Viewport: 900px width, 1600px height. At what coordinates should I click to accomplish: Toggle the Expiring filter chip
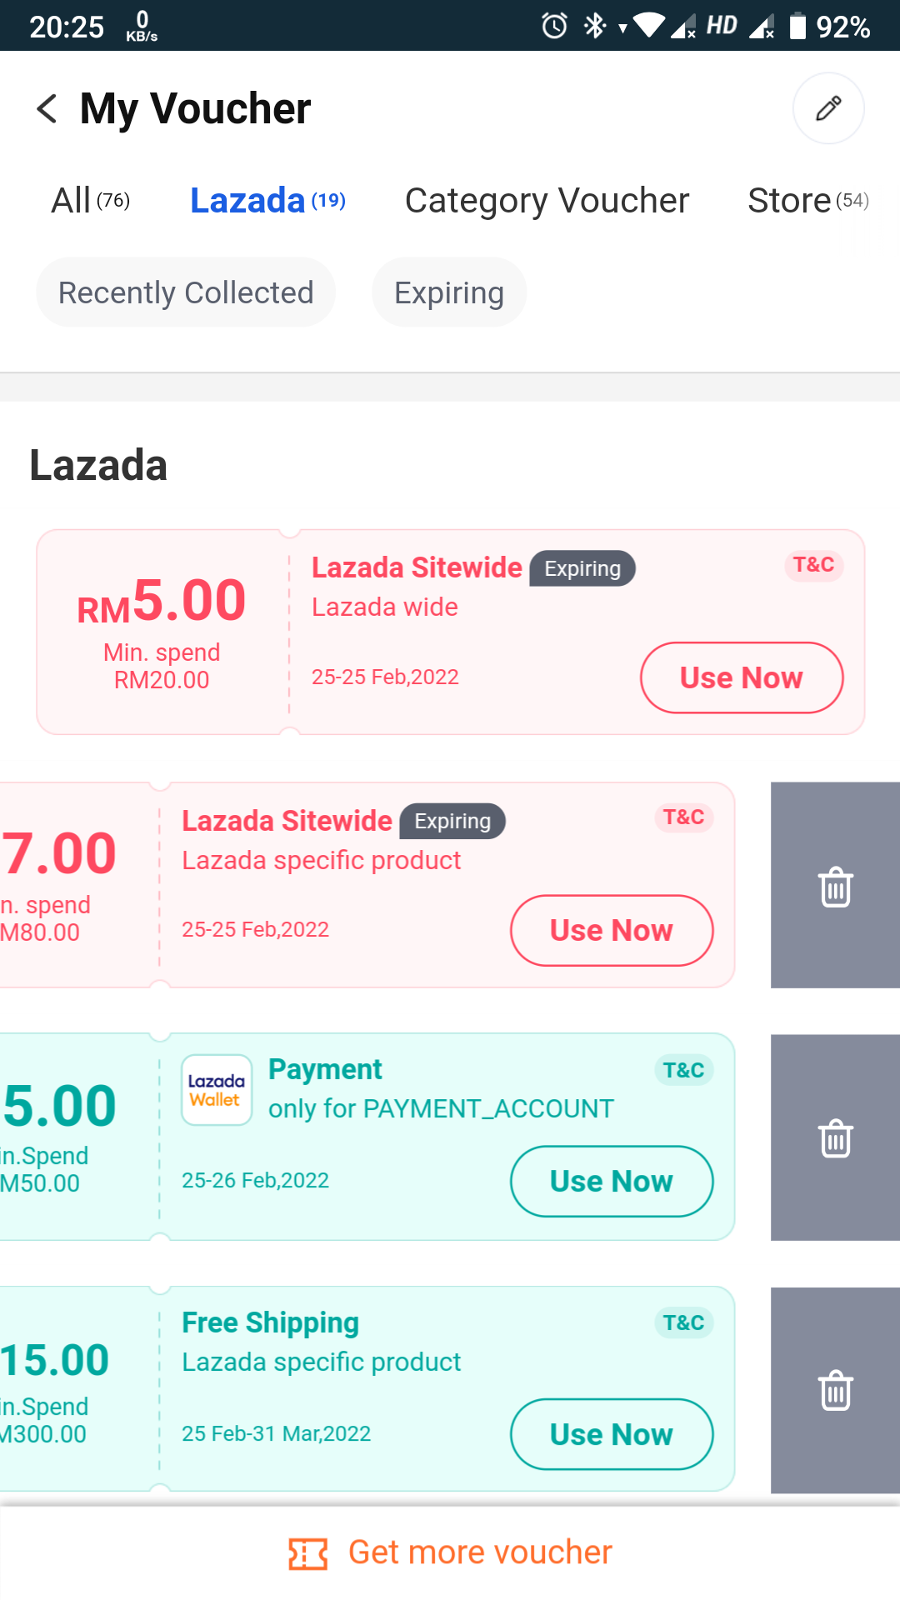click(x=449, y=292)
